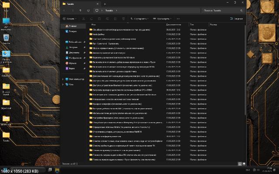Click the Up arrow navigation button
This screenshot has width=279, height=174.
point(80,10)
